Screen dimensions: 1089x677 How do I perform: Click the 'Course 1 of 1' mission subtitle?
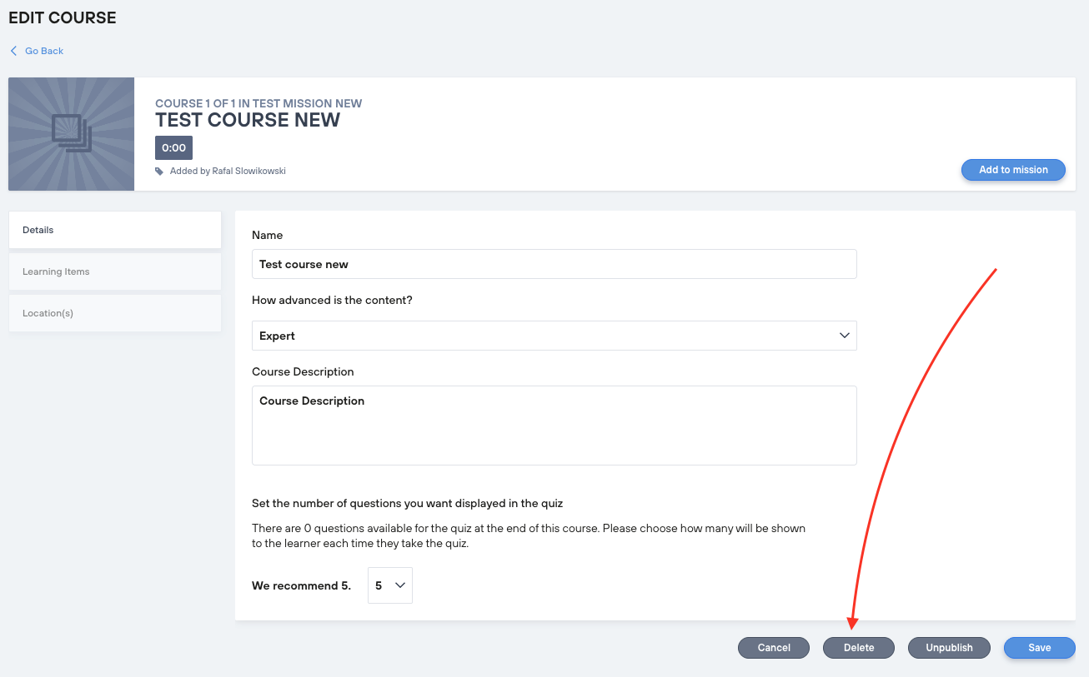click(x=258, y=103)
